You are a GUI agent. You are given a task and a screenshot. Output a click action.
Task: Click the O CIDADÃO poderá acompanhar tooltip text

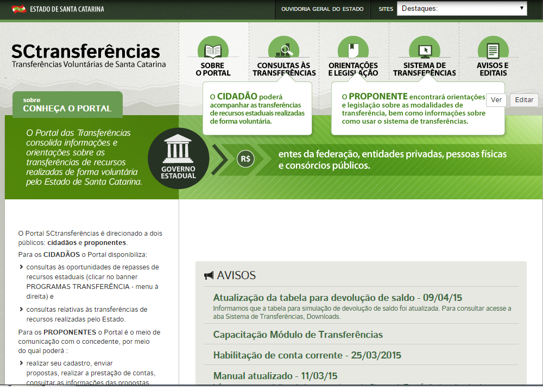(257, 109)
